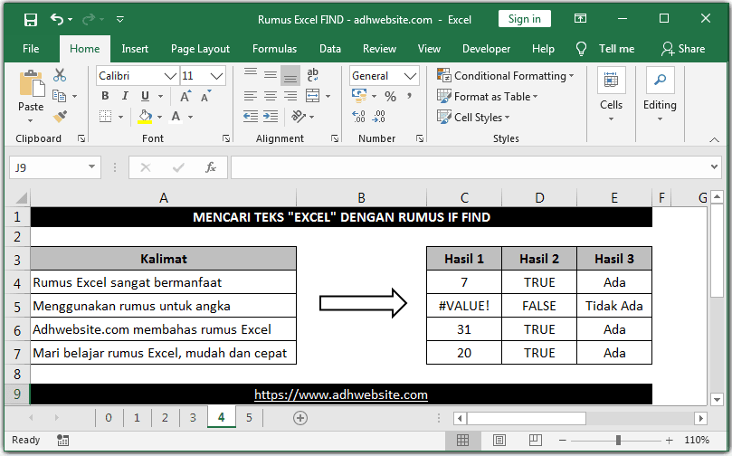Toggle Underline formatting

(145, 96)
